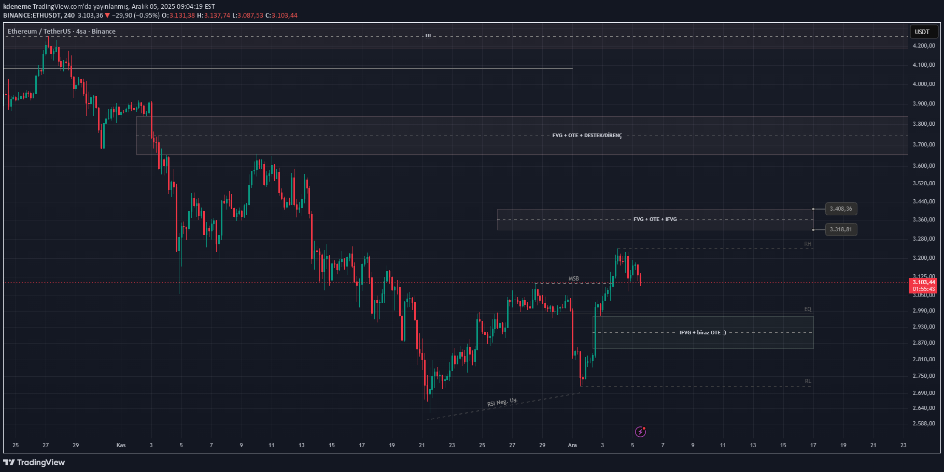Click the kdeneme author name
This screenshot has width=944, height=472.
[x=17, y=7]
